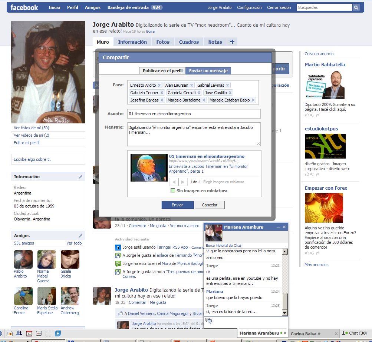Click the Martín Sabbatella ad image

(325, 85)
